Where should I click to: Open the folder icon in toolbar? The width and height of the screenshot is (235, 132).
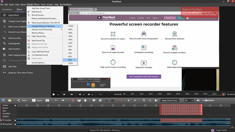10,100
